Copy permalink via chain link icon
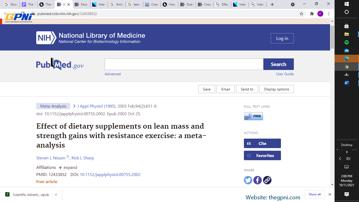This screenshot has height=202, width=359. 267,180
